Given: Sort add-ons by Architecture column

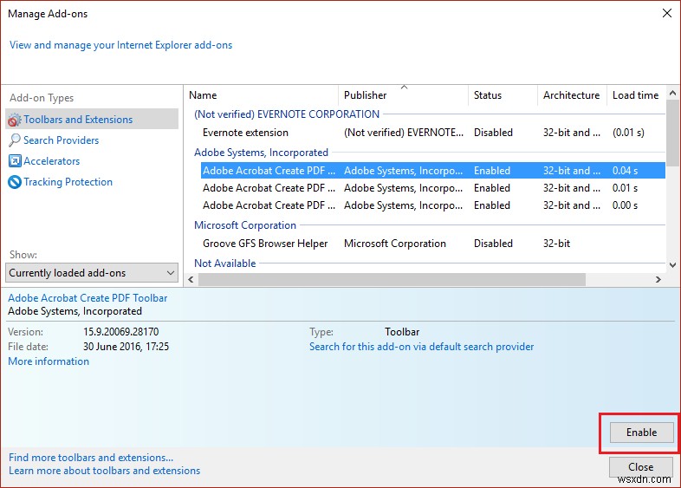Looking at the screenshot, I should tap(572, 95).
